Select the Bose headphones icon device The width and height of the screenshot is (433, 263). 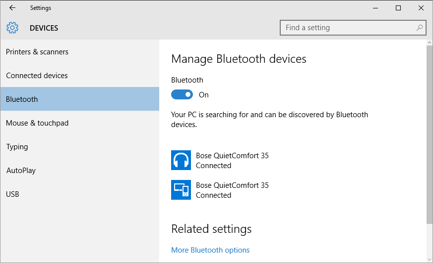(x=181, y=160)
